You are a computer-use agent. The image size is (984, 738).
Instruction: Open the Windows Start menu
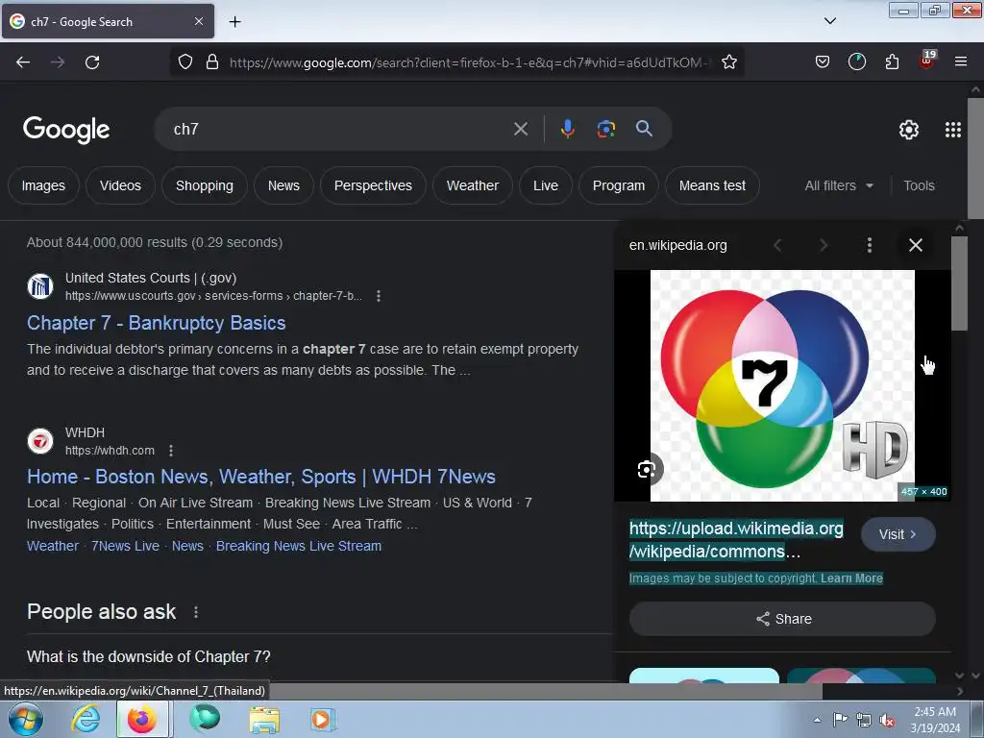(x=26, y=719)
